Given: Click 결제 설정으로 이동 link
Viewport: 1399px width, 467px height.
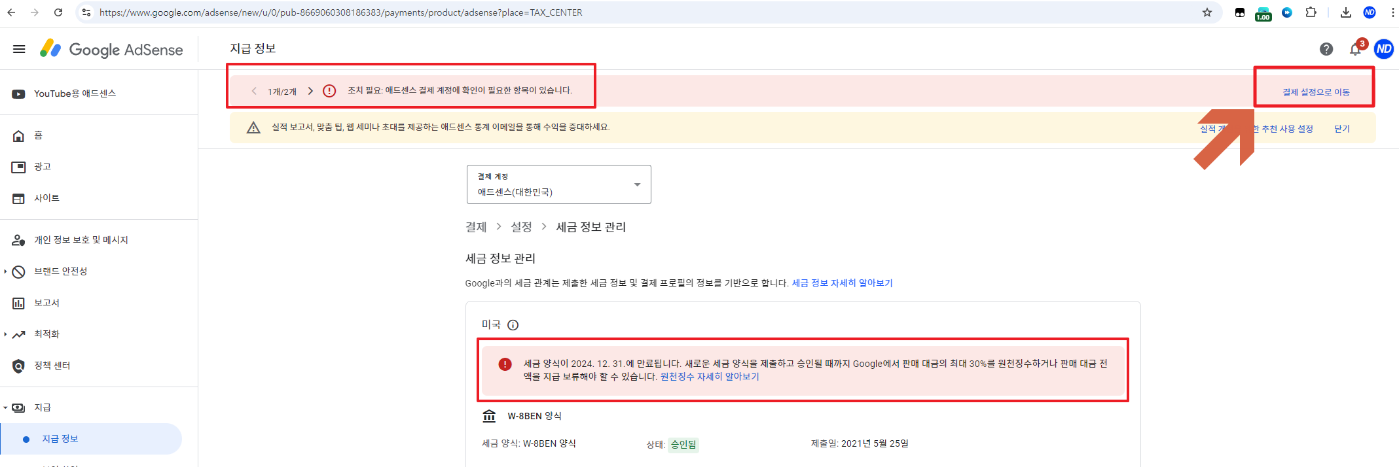Looking at the screenshot, I should click(x=1316, y=92).
